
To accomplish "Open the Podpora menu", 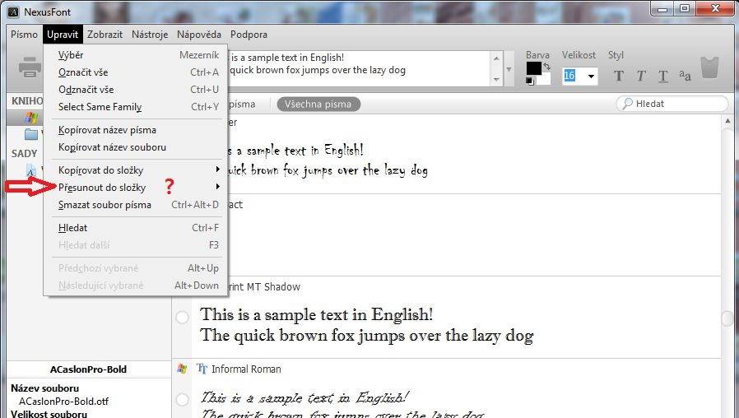I will coord(249,35).
